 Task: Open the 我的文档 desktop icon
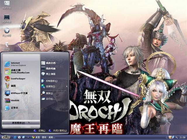coord(7,5)
